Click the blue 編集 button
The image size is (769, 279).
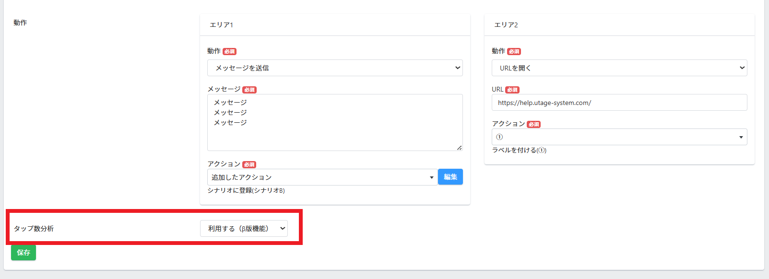tap(450, 177)
